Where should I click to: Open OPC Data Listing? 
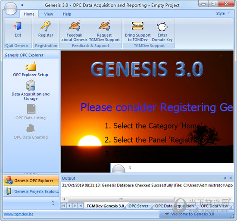31,112
